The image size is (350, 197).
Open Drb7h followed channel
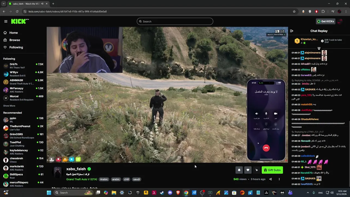click(x=23, y=66)
